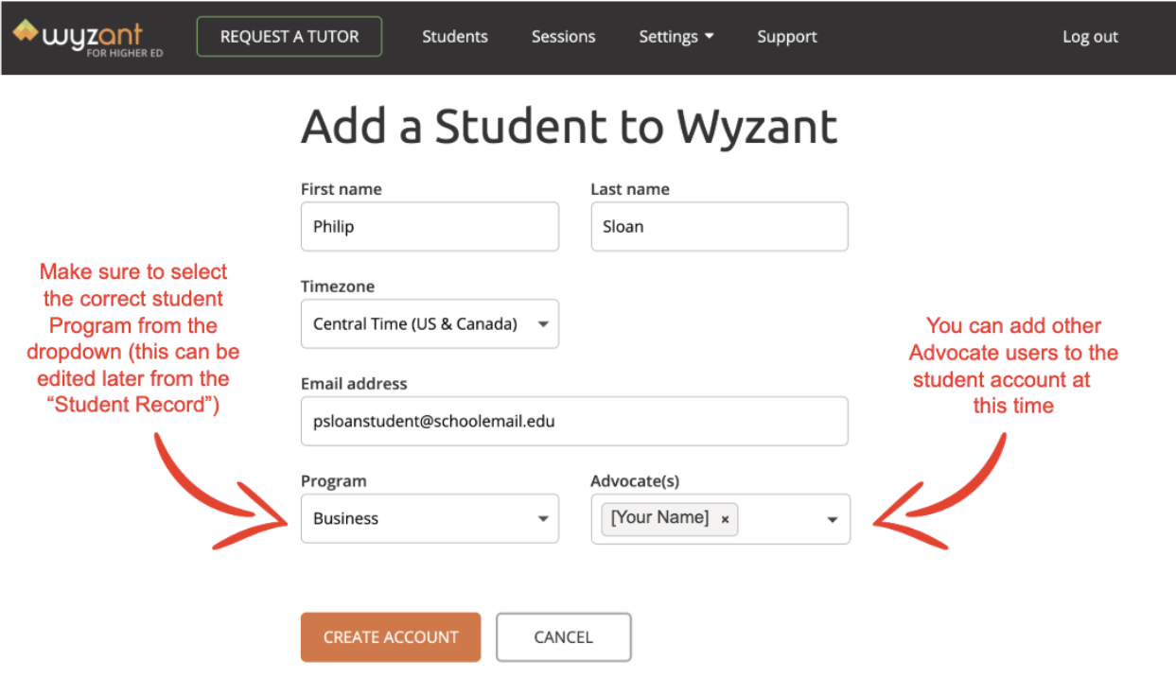
Task: Click the Program field label
Action: click(x=334, y=480)
